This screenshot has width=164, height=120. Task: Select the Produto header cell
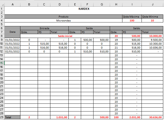pos(64,17)
